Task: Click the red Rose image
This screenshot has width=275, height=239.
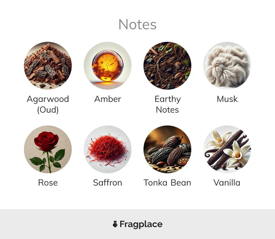Action: click(48, 149)
